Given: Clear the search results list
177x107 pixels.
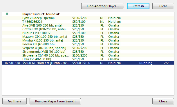Looking at the screenshot, I should (x=163, y=6).
